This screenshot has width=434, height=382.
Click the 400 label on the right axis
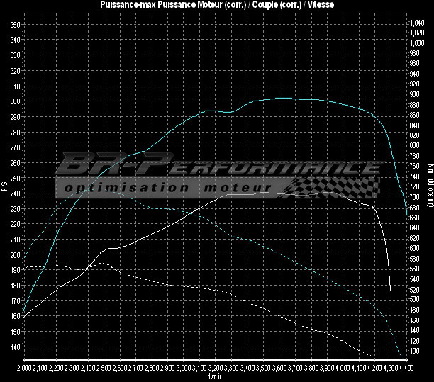click(x=416, y=352)
